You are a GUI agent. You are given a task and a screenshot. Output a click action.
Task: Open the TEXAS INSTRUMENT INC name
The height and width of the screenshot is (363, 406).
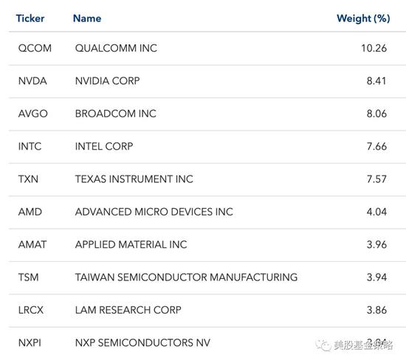click(134, 179)
